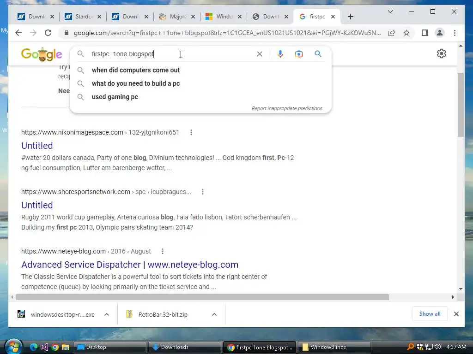Open Google quick settings gear

tap(441, 53)
